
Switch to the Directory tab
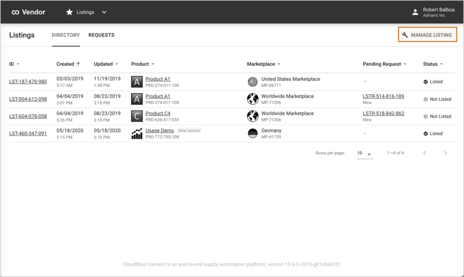point(66,35)
